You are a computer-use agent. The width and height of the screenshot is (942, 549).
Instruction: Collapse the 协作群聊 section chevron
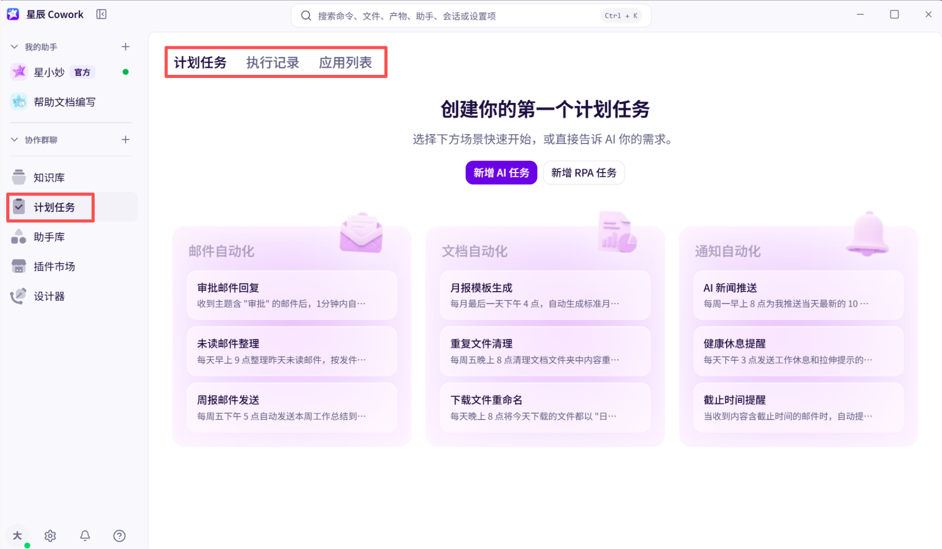pyautogui.click(x=15, y=139)
